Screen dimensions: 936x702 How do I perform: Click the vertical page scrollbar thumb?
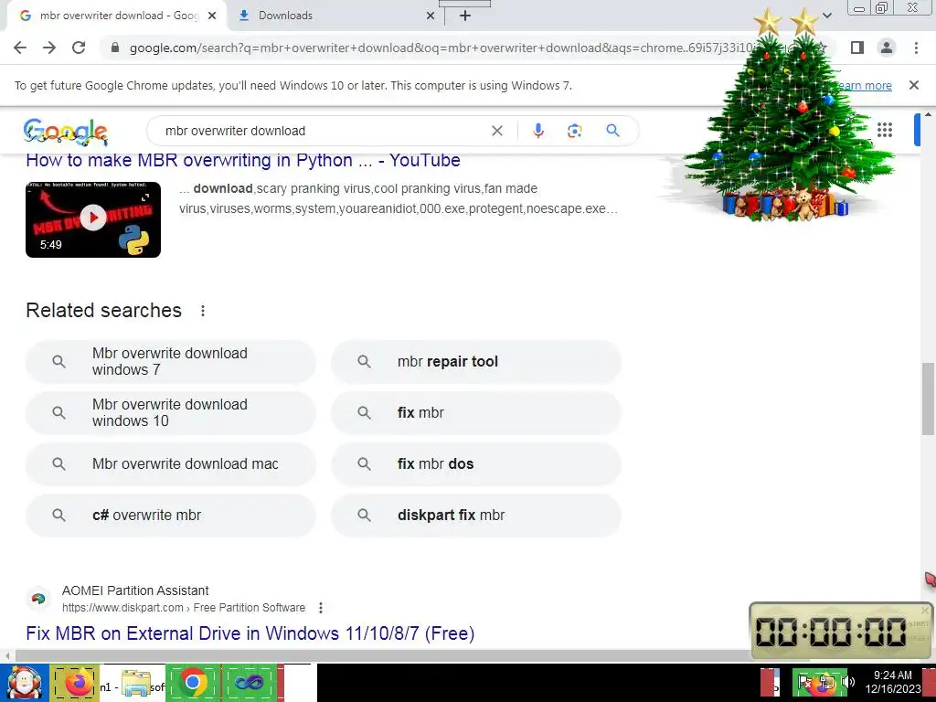[928, 399]
